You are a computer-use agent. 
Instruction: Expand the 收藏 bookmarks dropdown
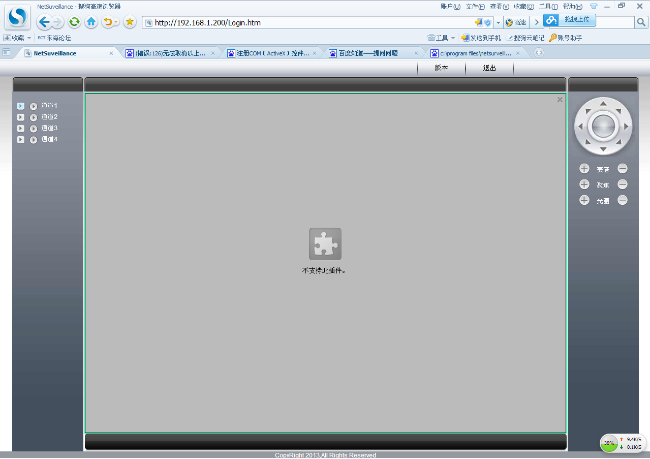pyautogui.click(x=29, y=38)
